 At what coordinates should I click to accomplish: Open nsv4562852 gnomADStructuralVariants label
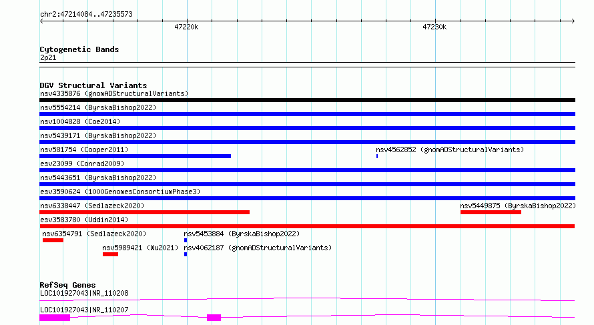pos(450,149)
